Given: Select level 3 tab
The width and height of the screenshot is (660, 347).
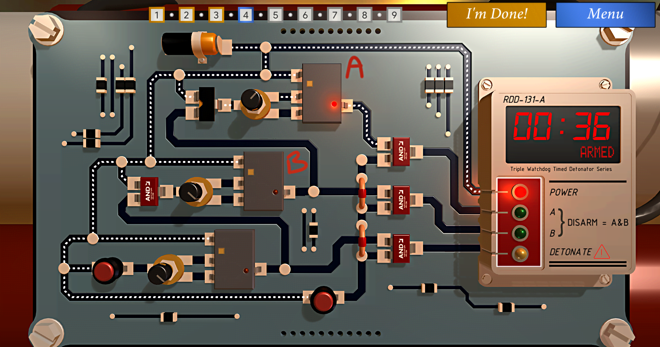Looking at the screenshot, I should (216, 15).
